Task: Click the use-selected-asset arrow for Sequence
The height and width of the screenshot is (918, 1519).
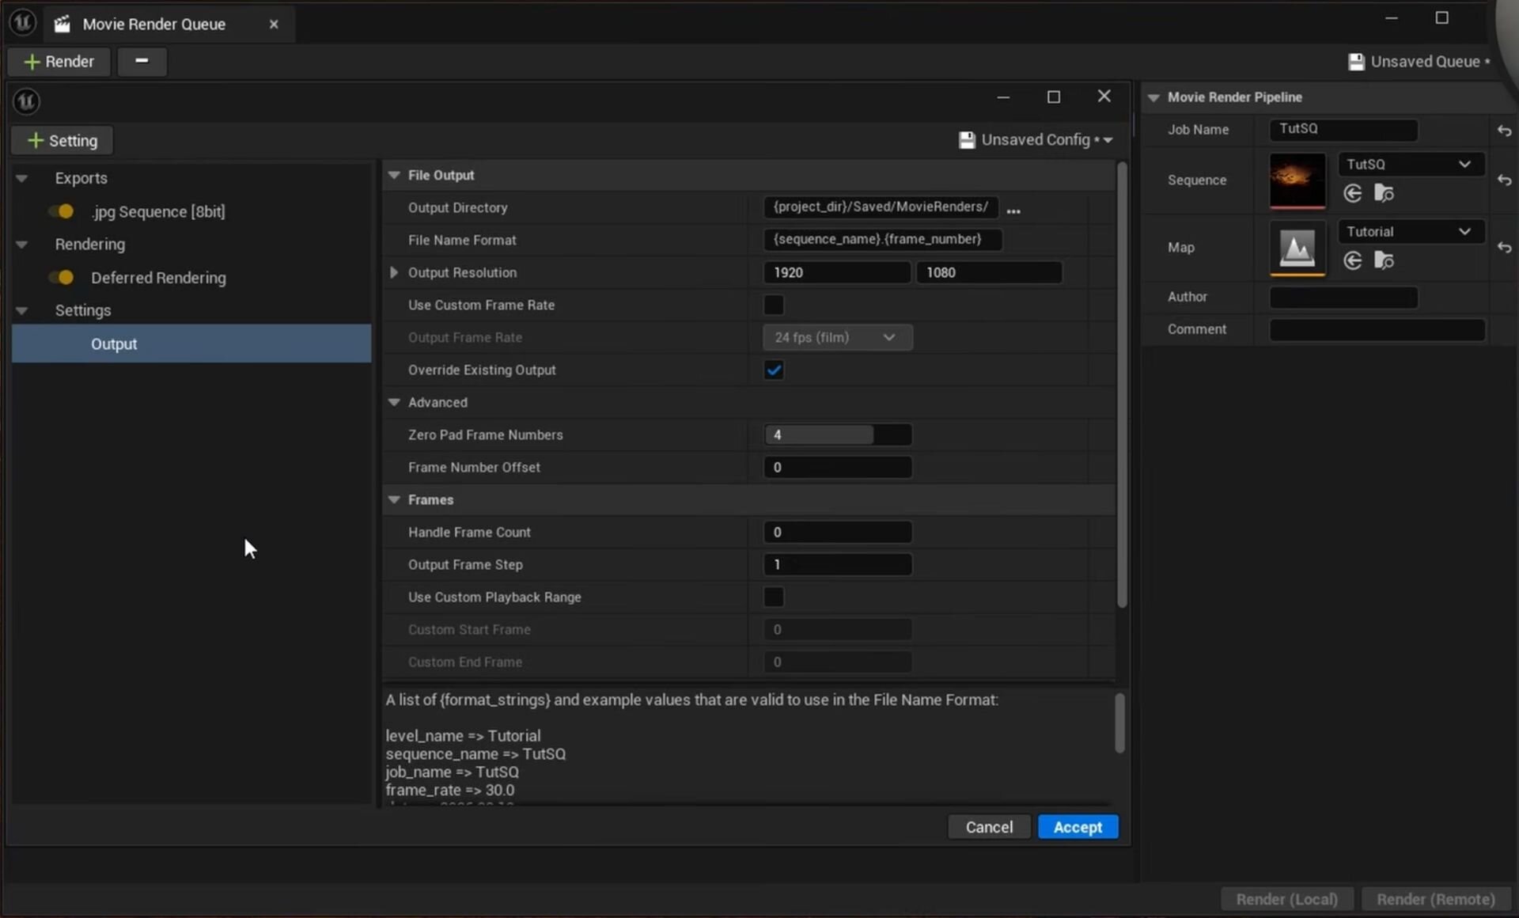Action: pyautogui.click(x=1352, y=193)
